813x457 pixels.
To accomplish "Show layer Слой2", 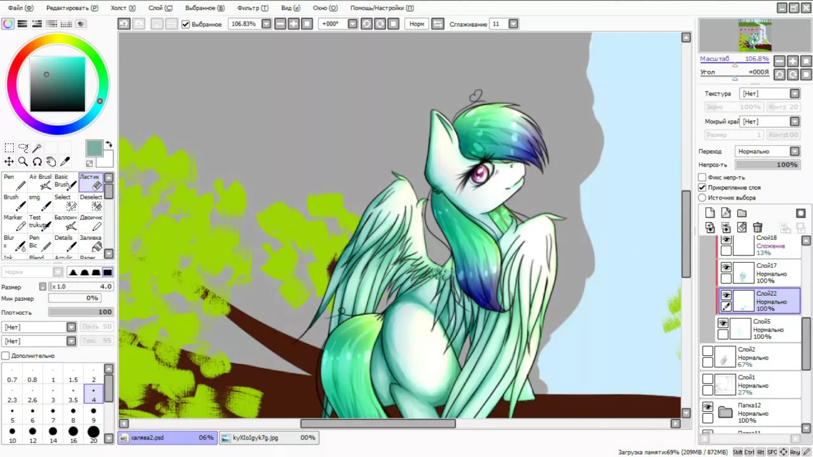I will (x=708, y=351).
